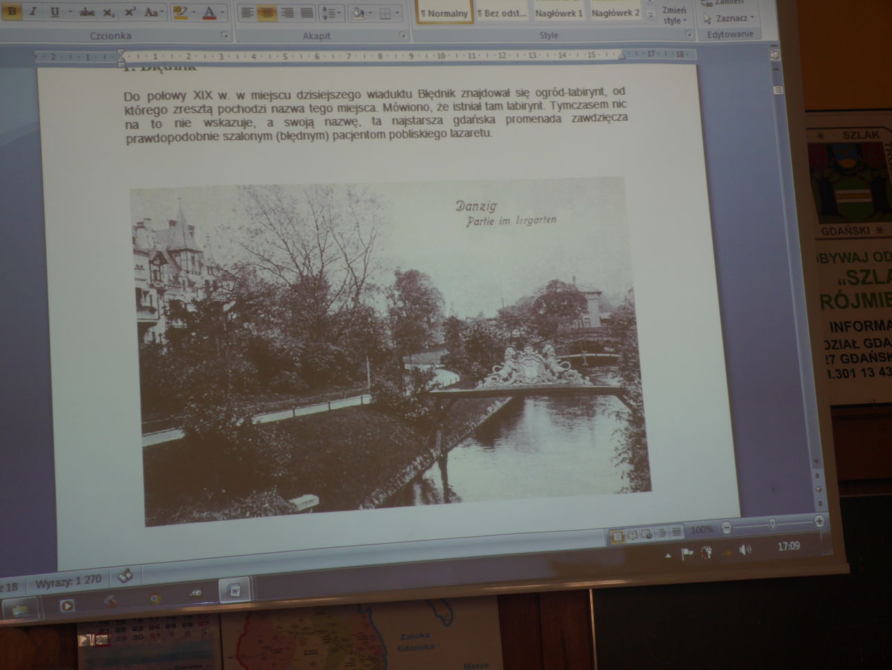Toggle italic text formatting
This screenshot has height=670, width=892.
[33, 12]
